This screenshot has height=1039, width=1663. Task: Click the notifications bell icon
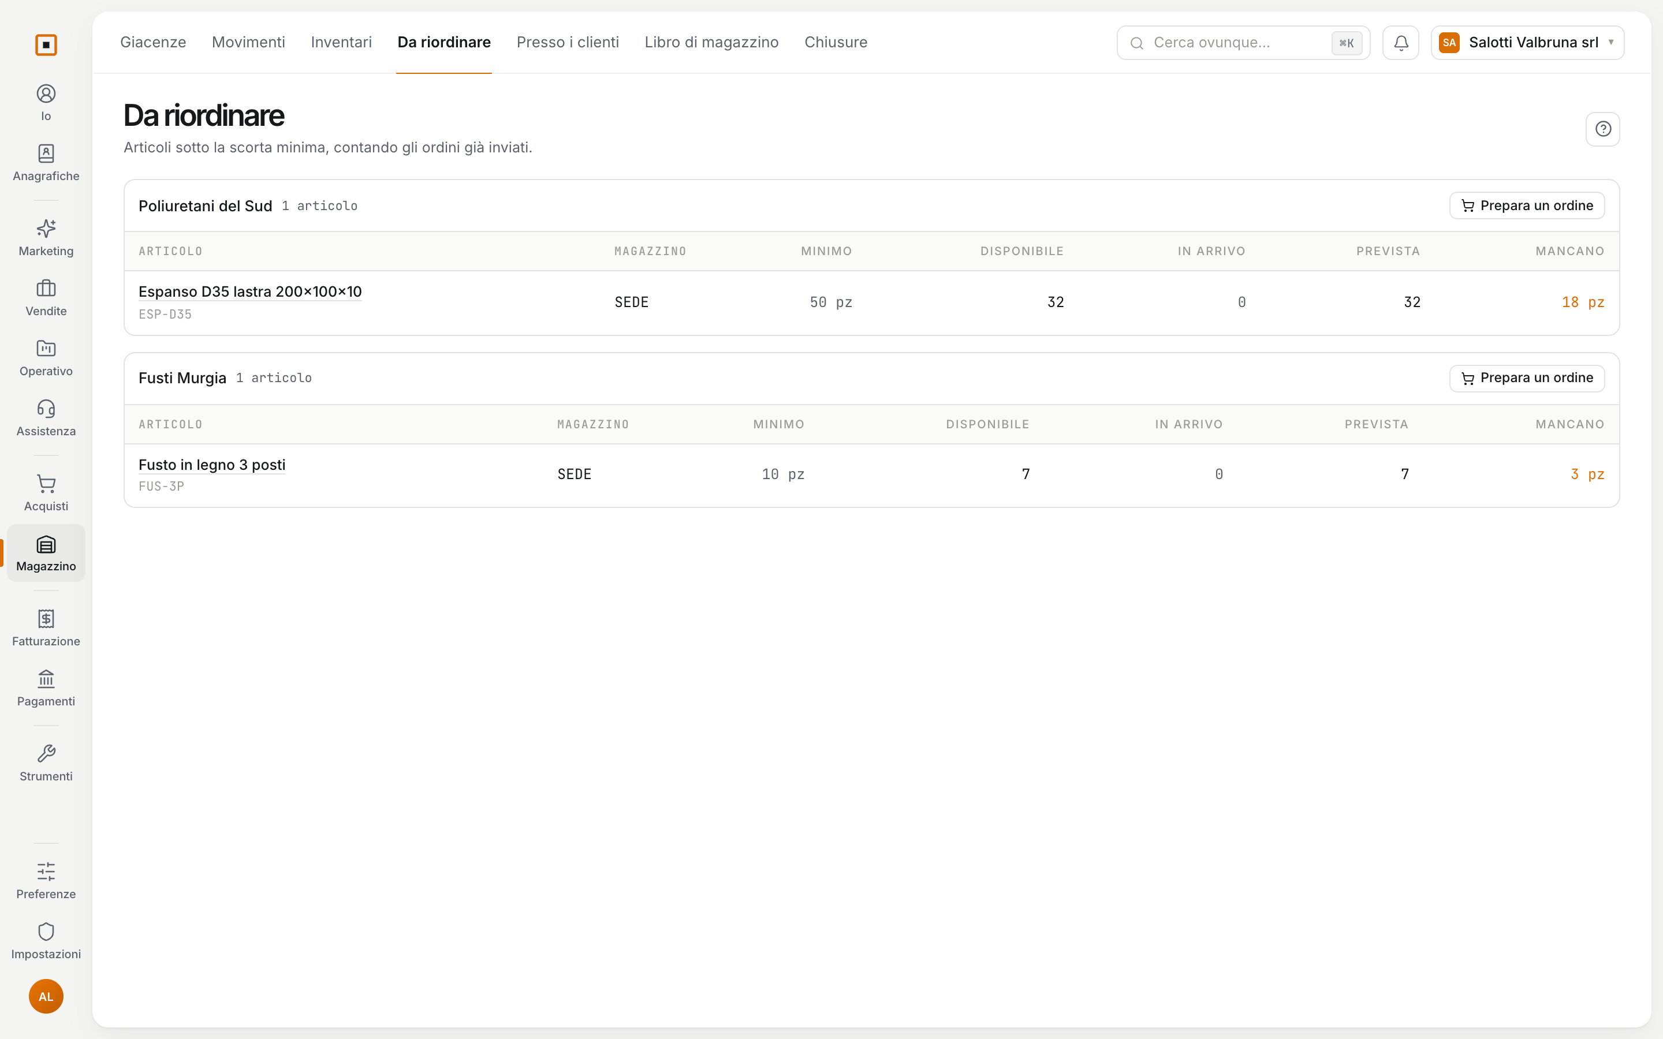click(x=1400, y=43)
